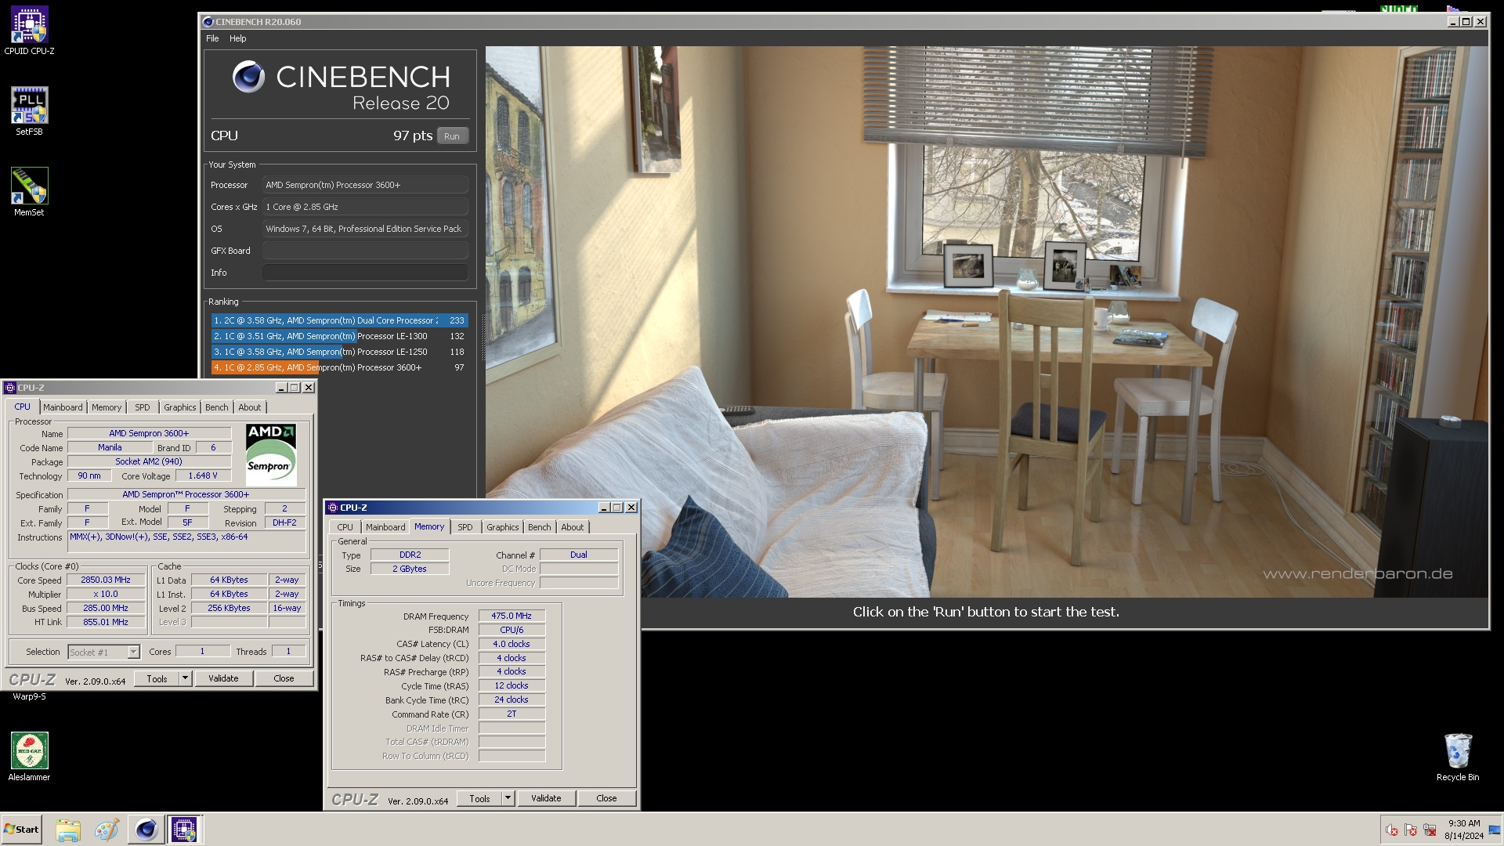This screenshot has width=1504, height=846.
Task: Expand Tools dropdown arrow in Memory window
Action: pos(508,799)
